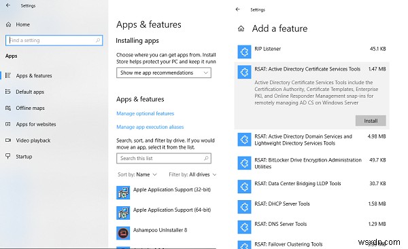
Task: Click the RSAT Failover Clustering Tools icon
Action: [244, 244]
